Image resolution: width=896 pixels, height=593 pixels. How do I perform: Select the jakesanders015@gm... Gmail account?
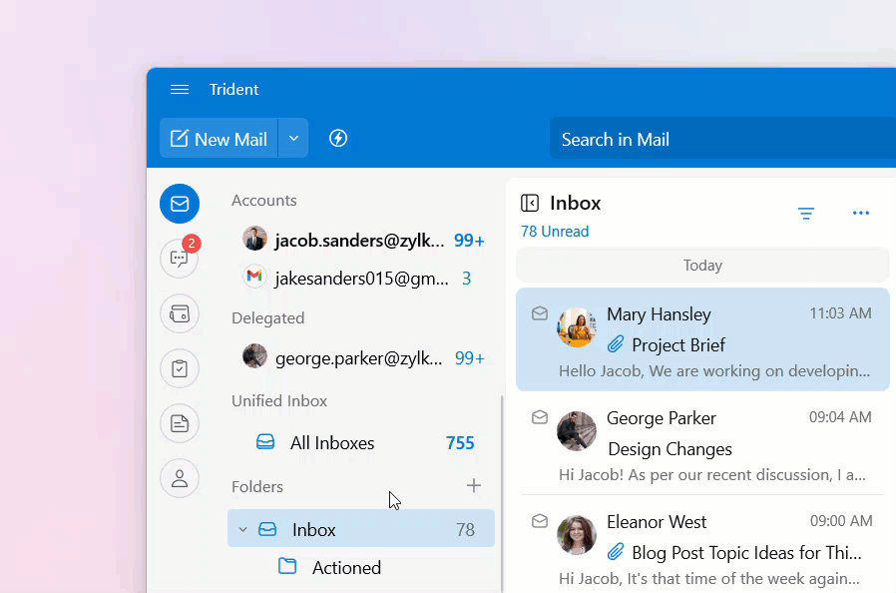coord(361,279)
